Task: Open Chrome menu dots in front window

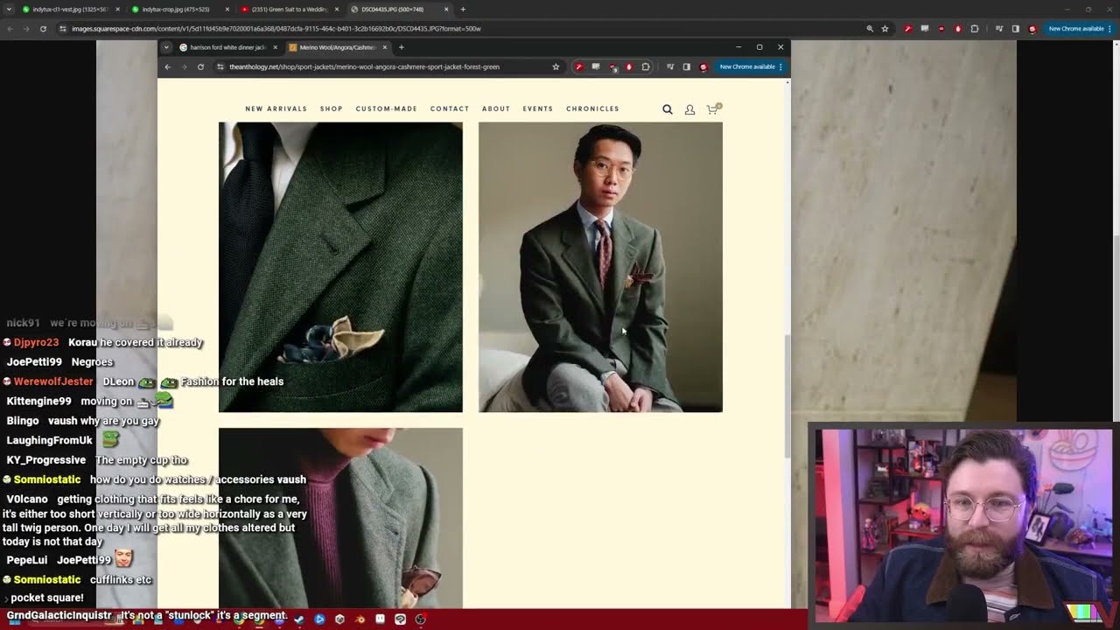Action: pyautogui.click(x=780, y=66)
